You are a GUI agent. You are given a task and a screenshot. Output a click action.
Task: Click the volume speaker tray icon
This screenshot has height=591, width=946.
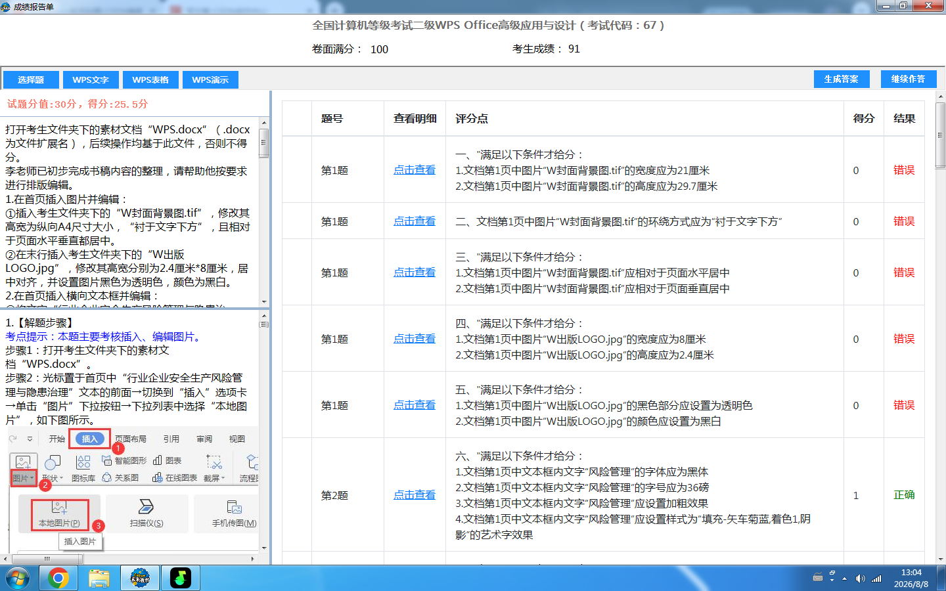(860, 579)
